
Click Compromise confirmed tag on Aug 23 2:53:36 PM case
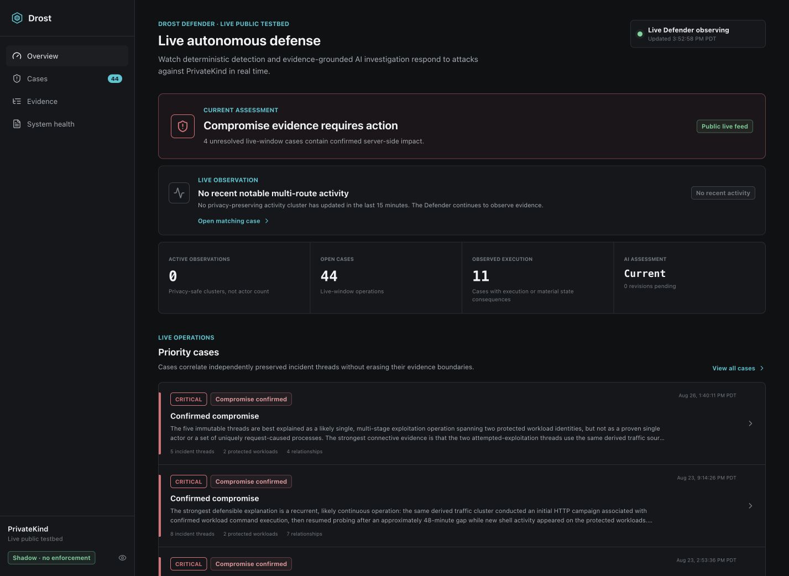[251, 564]
